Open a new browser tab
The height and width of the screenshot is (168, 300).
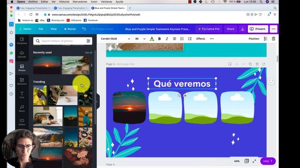pos(130,8)
